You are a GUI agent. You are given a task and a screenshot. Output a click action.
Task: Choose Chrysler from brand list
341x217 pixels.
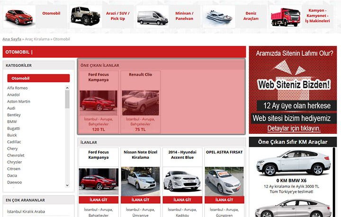coord(14,162)
